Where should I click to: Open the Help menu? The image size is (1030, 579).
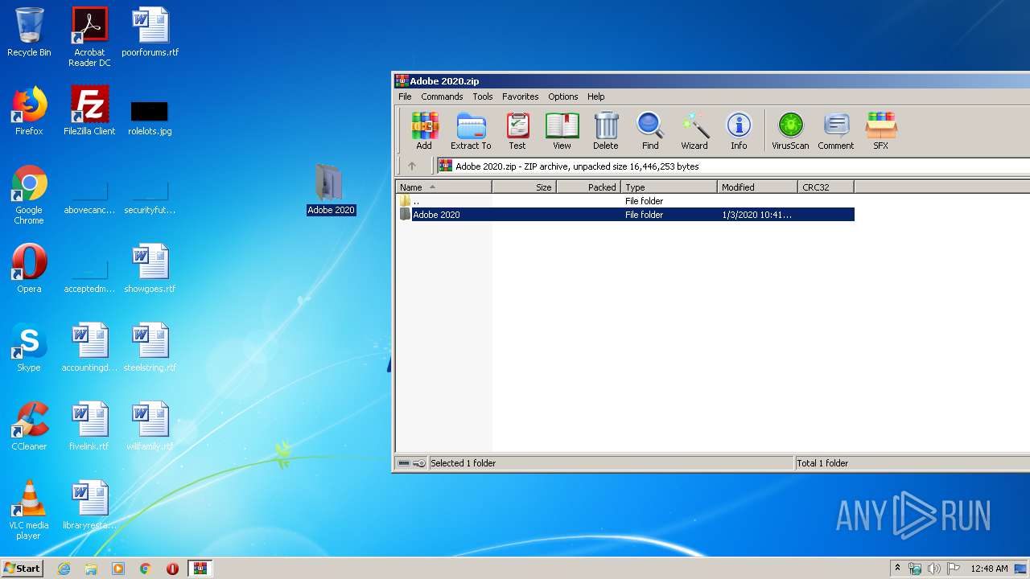pos(596,96)
